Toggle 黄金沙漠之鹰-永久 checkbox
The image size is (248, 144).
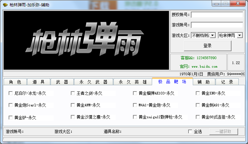[73, 117]
